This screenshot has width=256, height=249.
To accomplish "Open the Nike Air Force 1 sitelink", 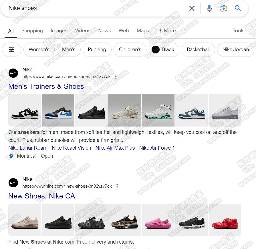I will pyautogui.click(x=157, y=148).
